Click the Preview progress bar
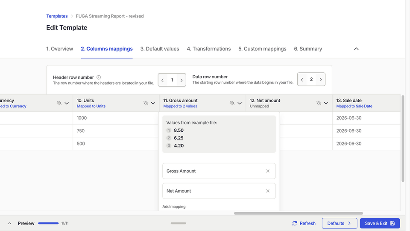The height and width of the screenshot is (231, 410). click(x=48, y=223)
